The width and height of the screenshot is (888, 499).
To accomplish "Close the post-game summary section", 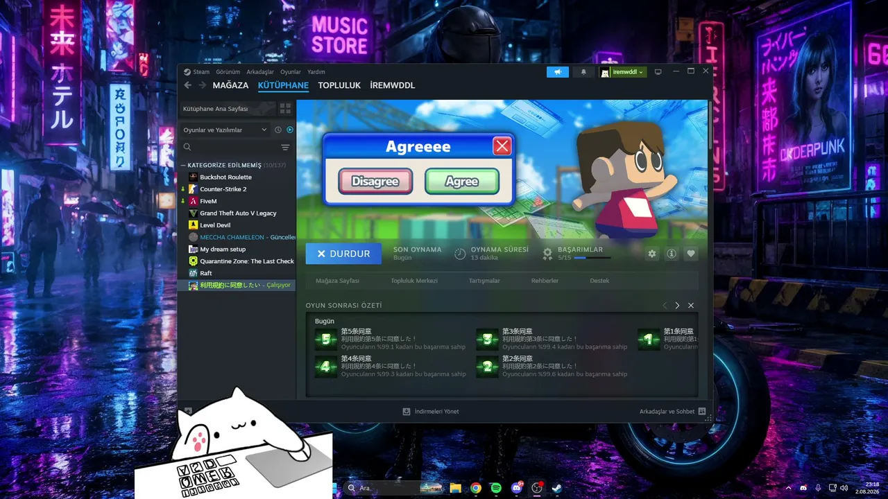I will [x=691, y=306].
